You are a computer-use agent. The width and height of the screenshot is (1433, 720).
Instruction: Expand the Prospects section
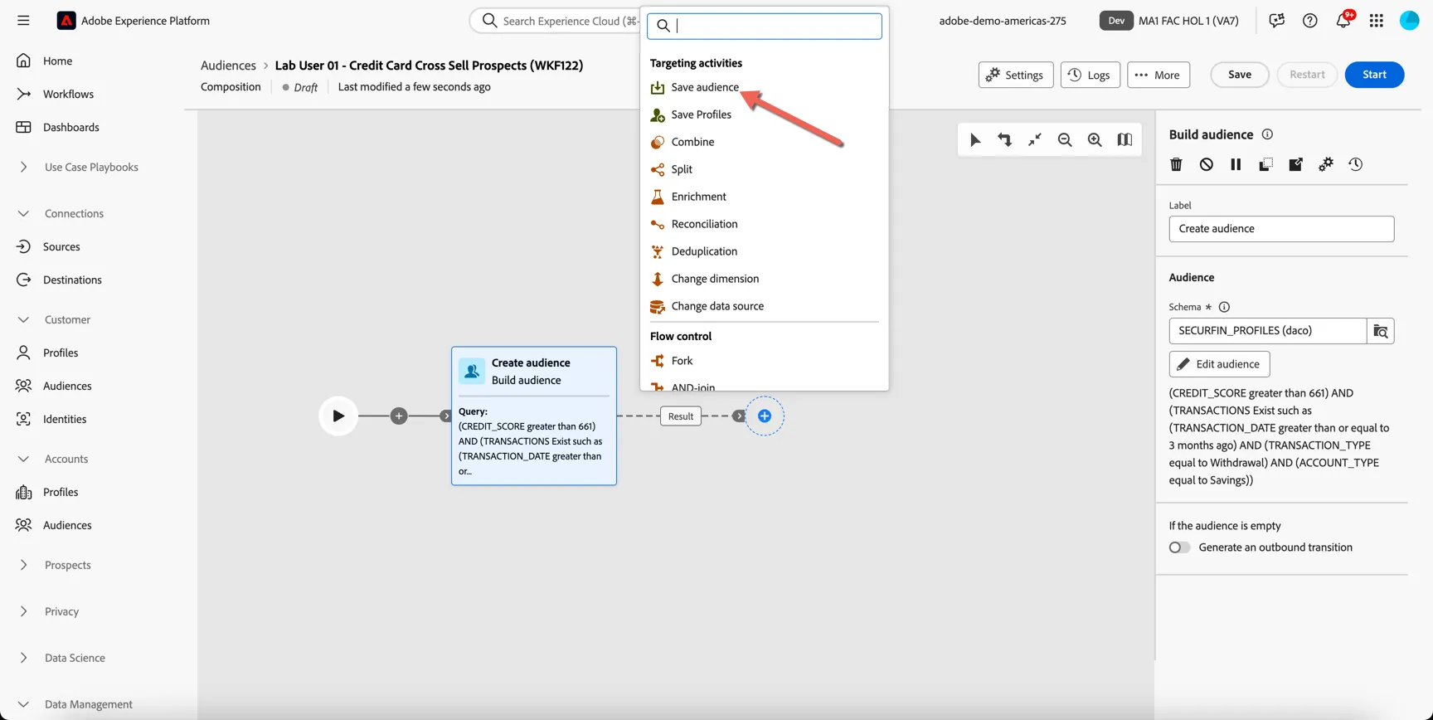pos(23,565)
